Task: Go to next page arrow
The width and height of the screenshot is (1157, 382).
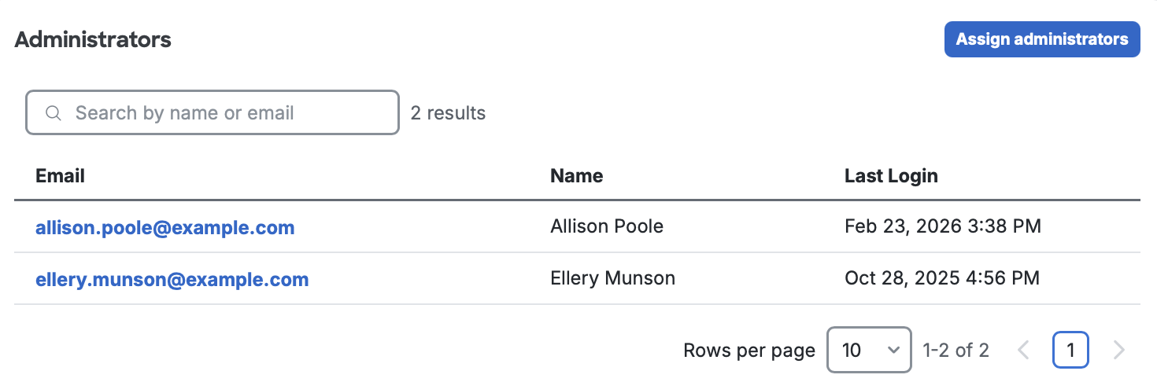Action: tap(1118, 350)
